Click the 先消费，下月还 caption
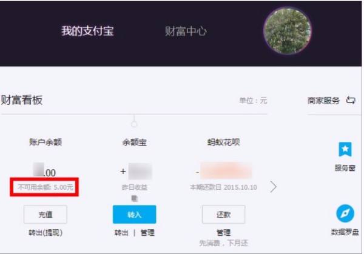 tap(223, 243)
